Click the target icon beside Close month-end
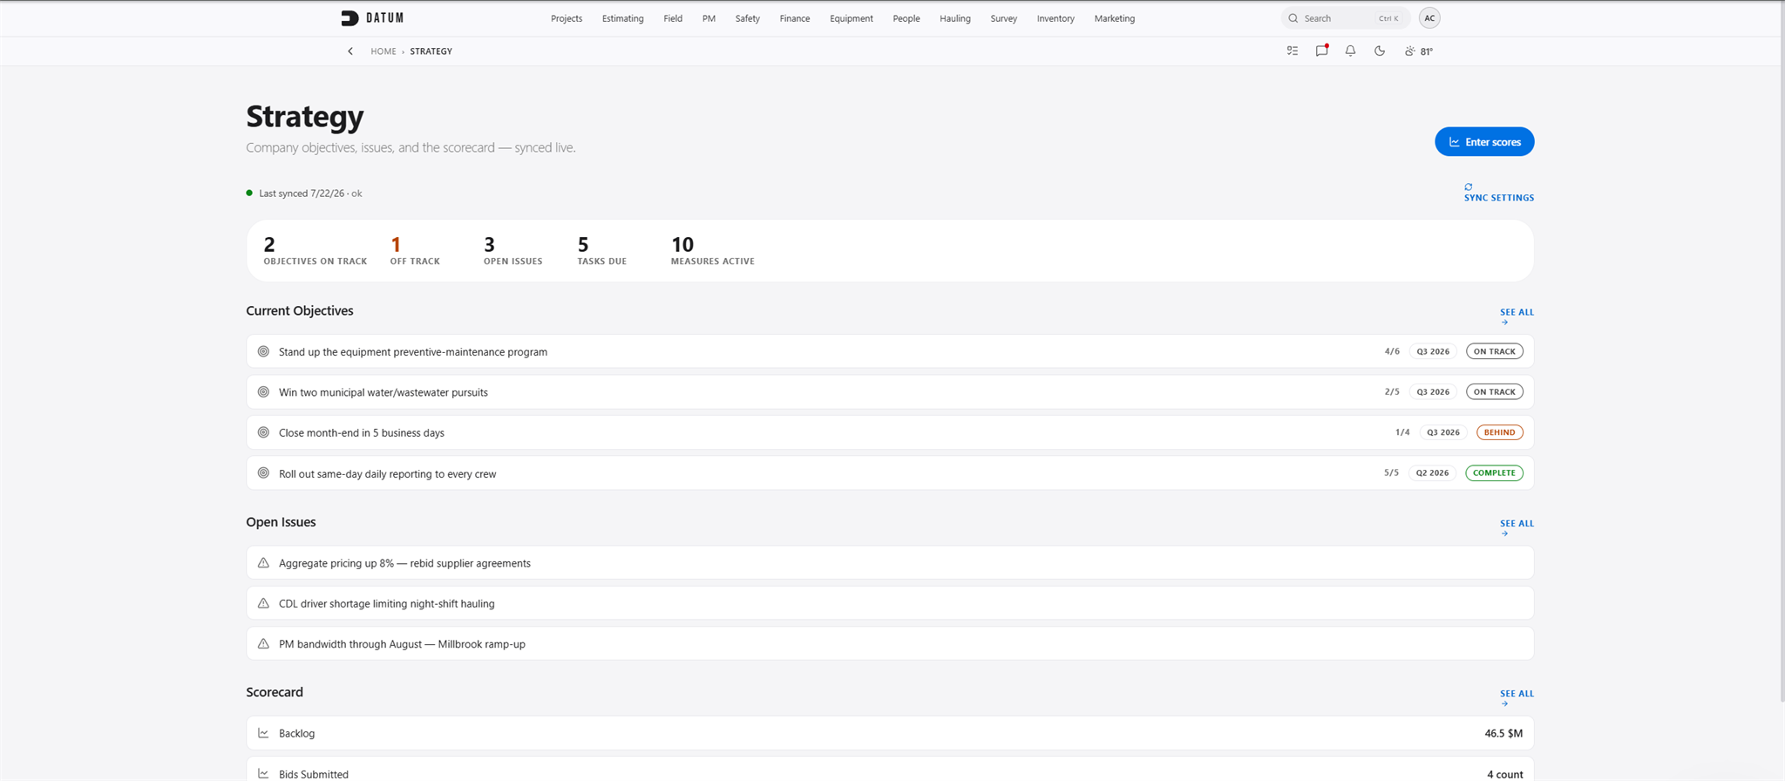Screen dimensions: 1785x781 (263, 432)
